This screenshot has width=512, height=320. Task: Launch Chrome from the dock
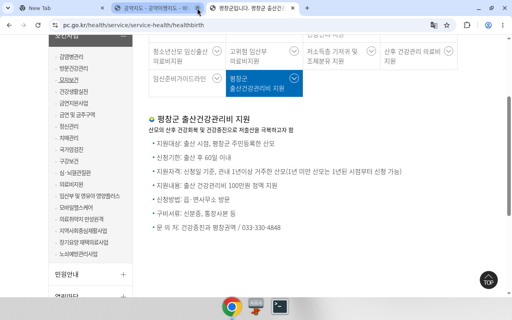pos(232,307)
